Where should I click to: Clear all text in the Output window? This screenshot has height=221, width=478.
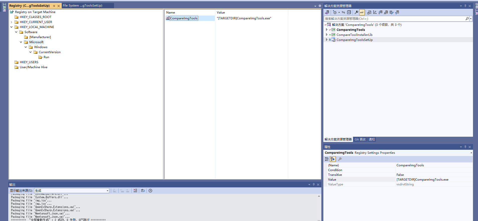click(135, 191)
